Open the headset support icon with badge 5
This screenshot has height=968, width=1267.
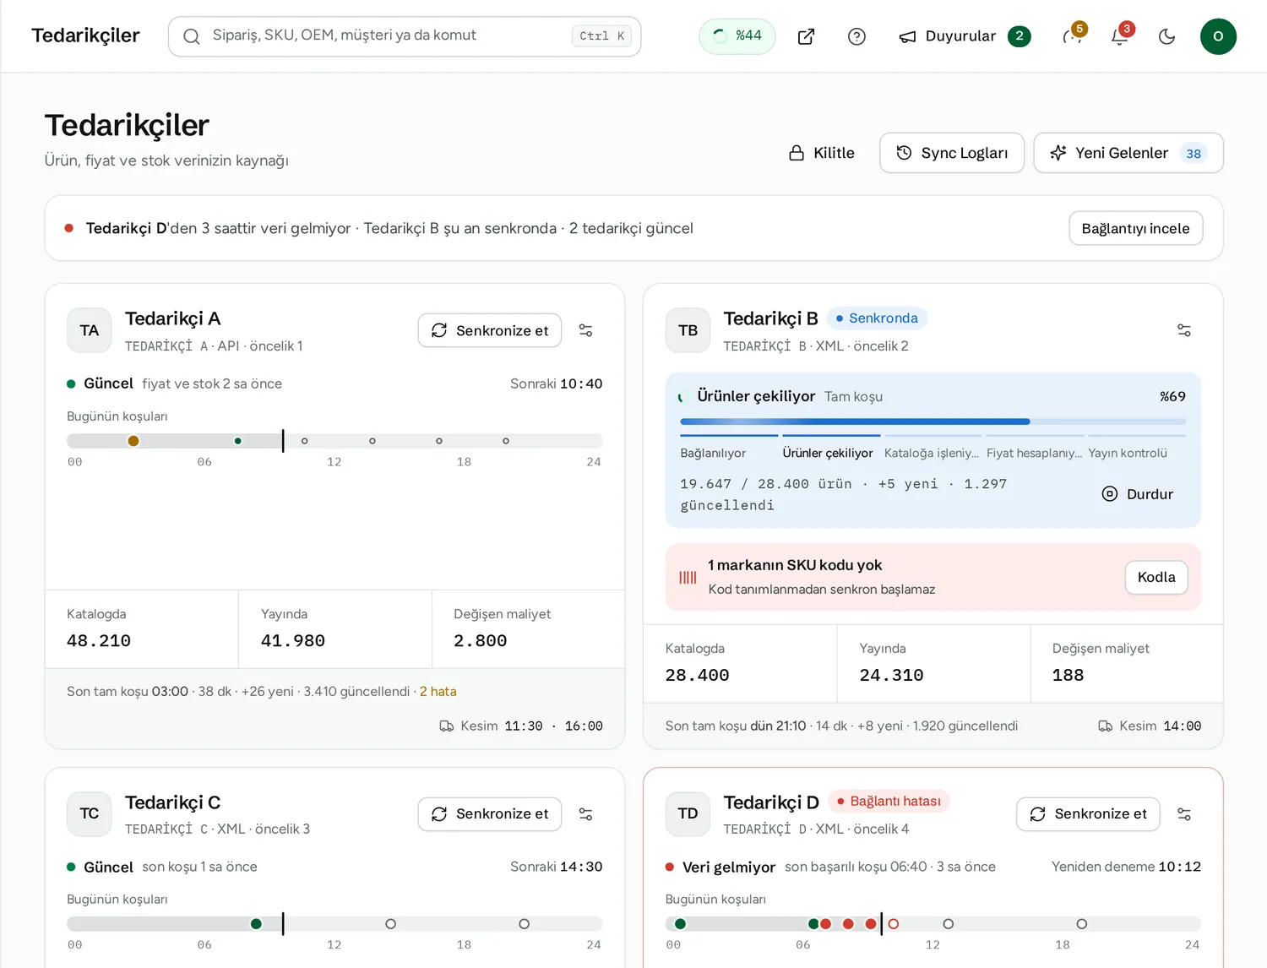1073,36
